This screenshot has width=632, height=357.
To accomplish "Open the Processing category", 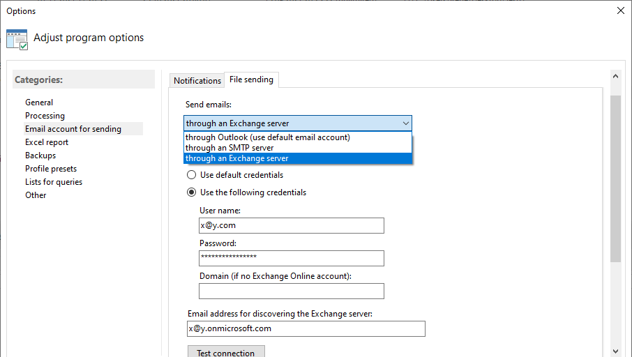I will click(45, 116).
